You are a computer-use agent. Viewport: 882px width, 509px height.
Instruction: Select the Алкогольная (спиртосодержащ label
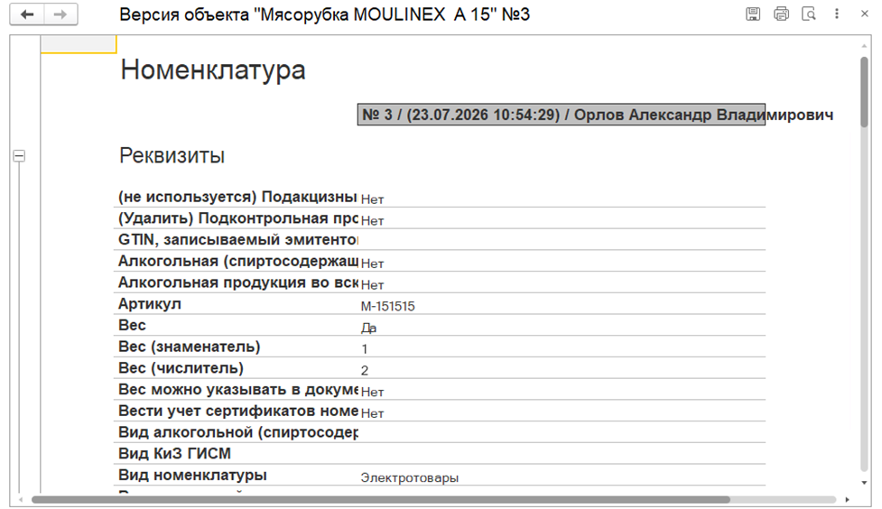(x=238, y=262)
